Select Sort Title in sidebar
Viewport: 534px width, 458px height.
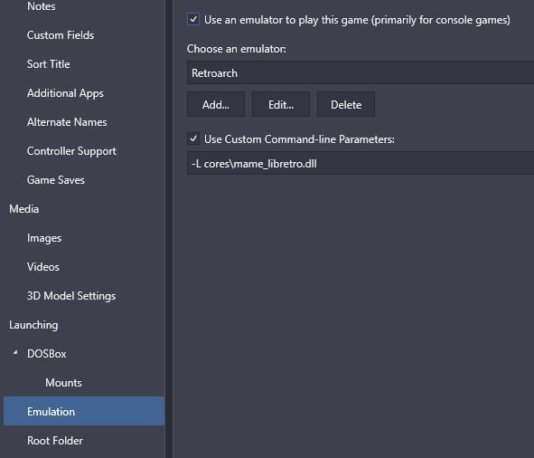(x=49, y=64)
